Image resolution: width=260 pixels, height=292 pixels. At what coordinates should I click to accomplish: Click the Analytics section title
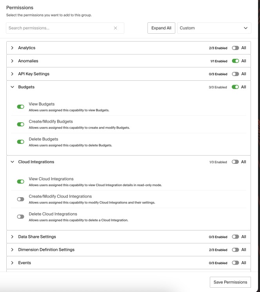tap(27, 48)
